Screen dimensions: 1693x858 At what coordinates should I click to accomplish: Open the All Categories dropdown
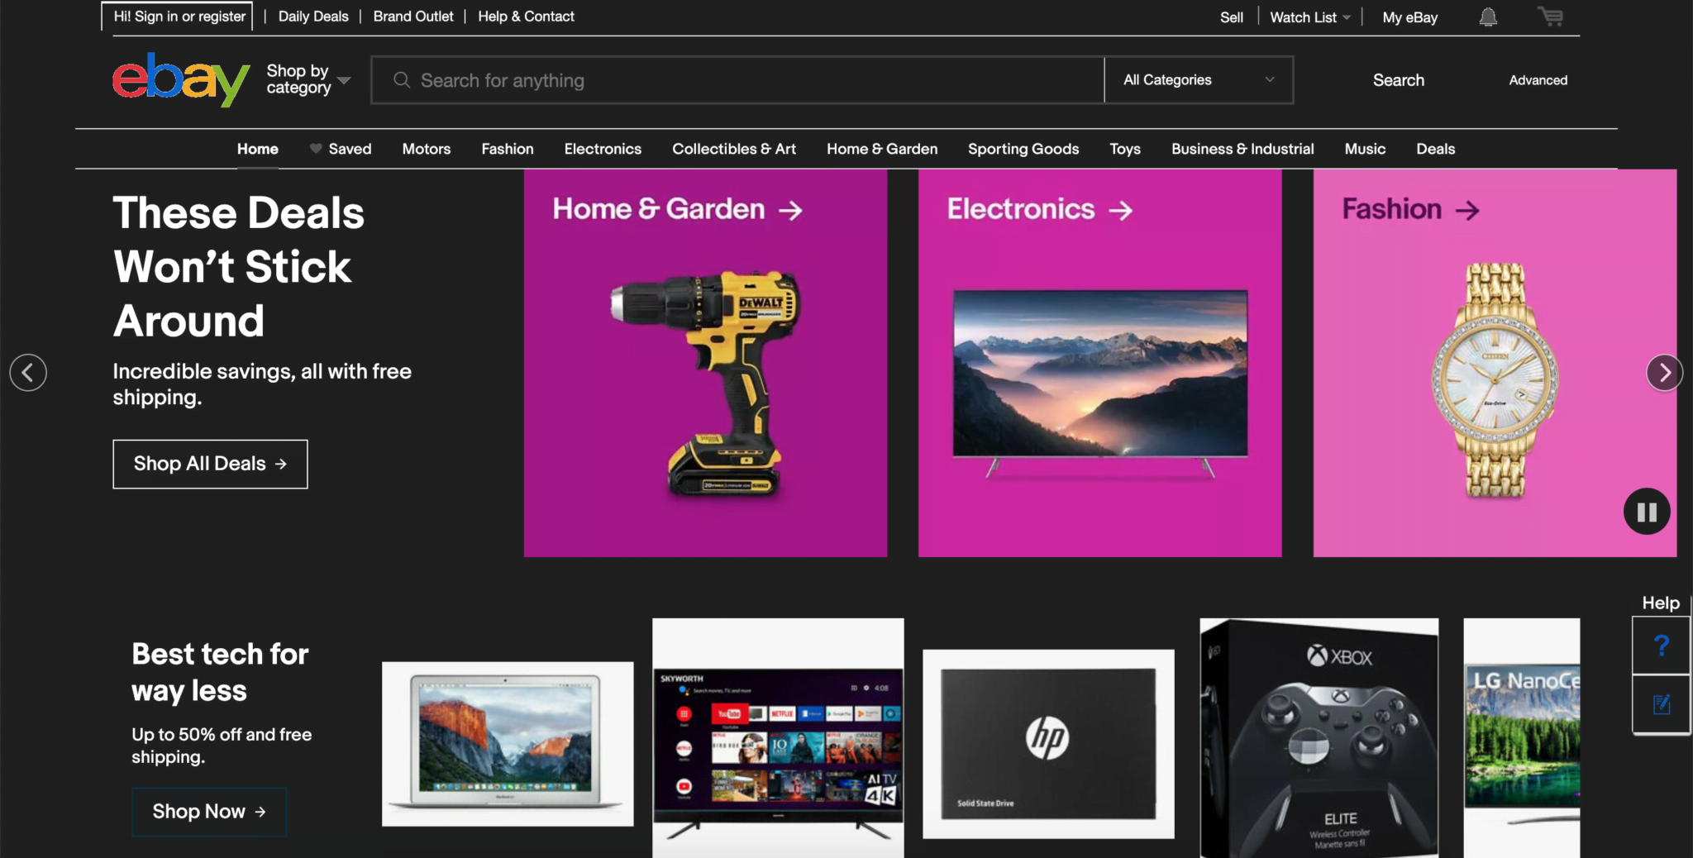(x=1198, y=79)
